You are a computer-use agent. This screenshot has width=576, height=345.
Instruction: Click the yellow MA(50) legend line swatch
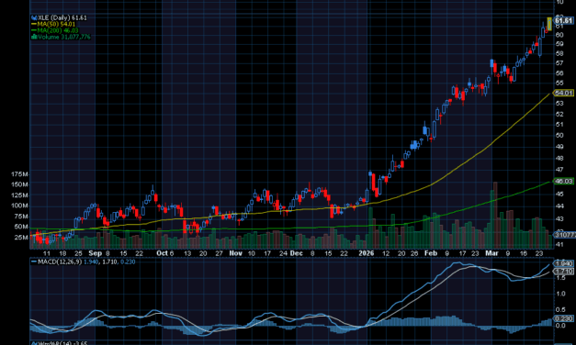tap(34, 24)
